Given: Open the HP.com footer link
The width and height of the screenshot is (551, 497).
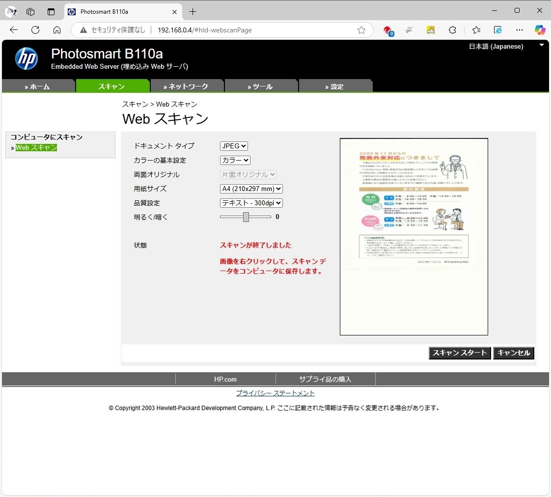Looking at the screenshot, I should tap(225, 379).
